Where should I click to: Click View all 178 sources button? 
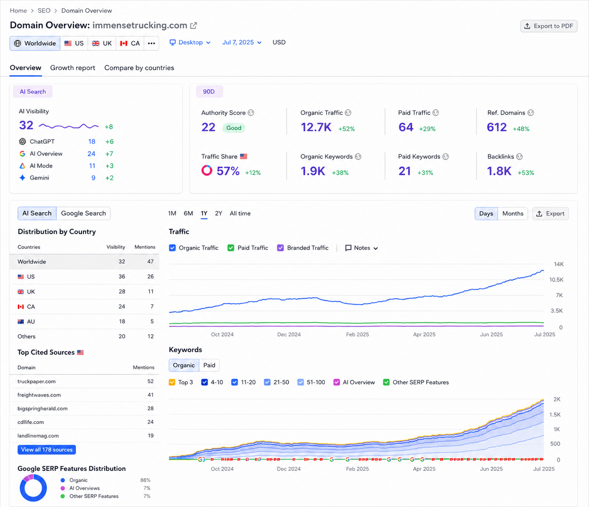47,450
